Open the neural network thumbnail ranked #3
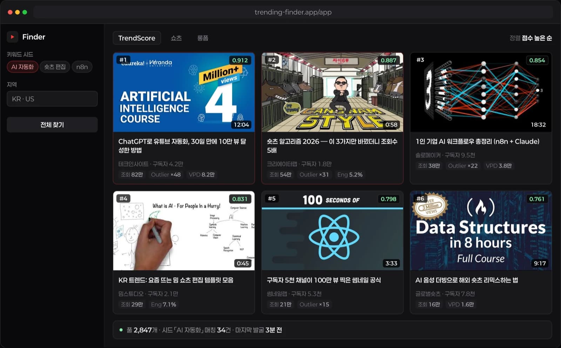 [x=481, y=92]
